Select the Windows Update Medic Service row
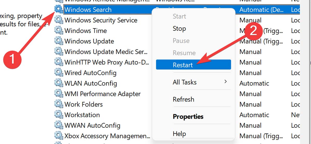Screen dimensions: 311x144 106,52
